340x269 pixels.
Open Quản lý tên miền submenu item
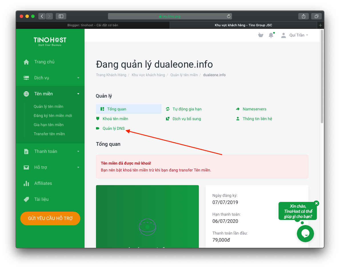(48, 106)
